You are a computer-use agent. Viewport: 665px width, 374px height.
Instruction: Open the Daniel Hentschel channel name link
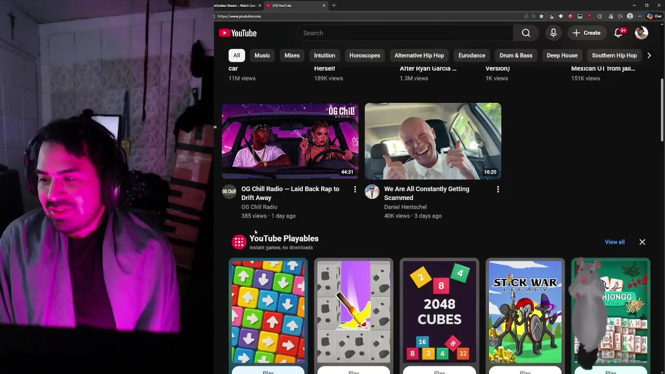(405, 207)
